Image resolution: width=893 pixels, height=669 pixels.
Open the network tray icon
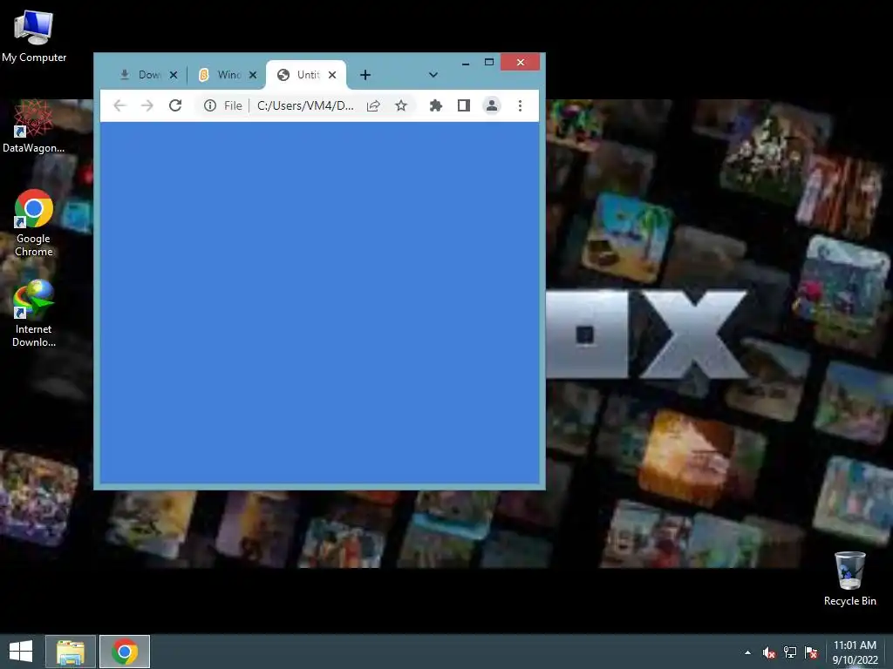[x=790, y=652]
